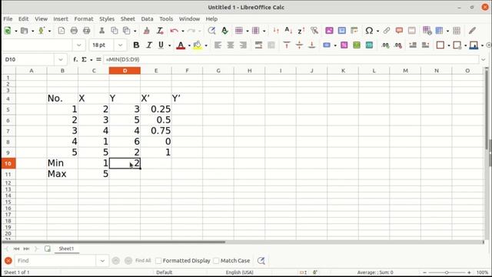The width and height of the screenshot is (492, 277).
Task: Expand the Name Box dropdown
Action: pyautogui.click(x=60, y=59)
